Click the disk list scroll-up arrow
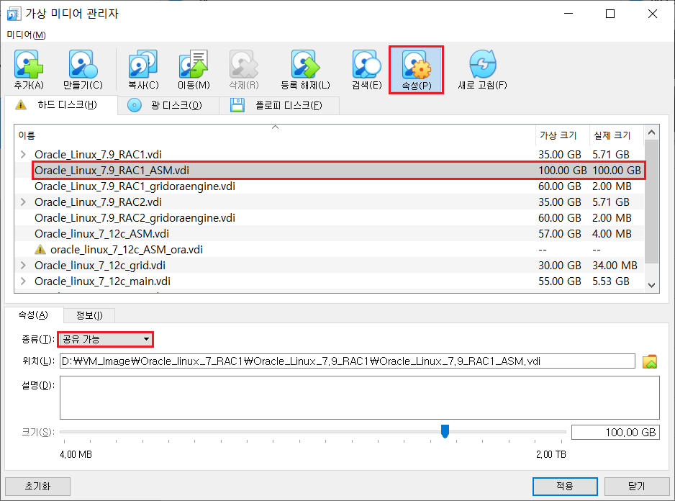675x501 pixels. [x=651, y=132]
